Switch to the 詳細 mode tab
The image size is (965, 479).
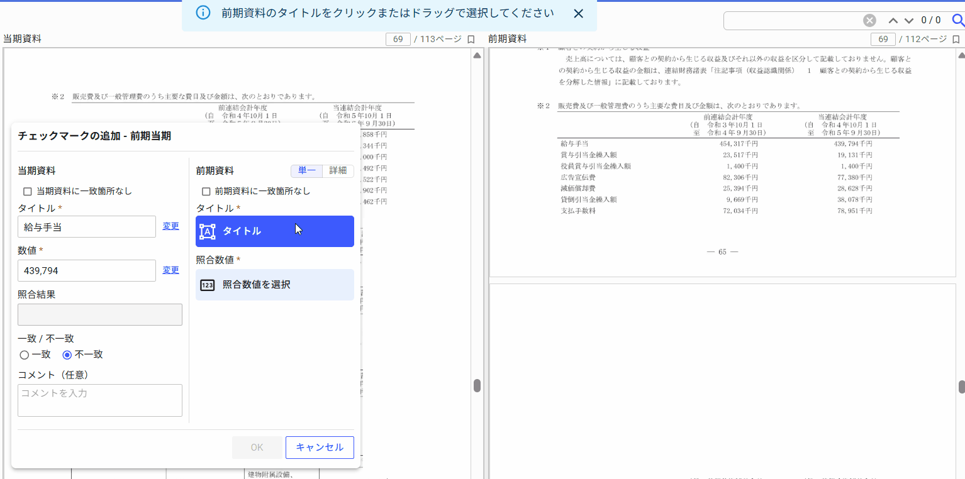point(338,170)
